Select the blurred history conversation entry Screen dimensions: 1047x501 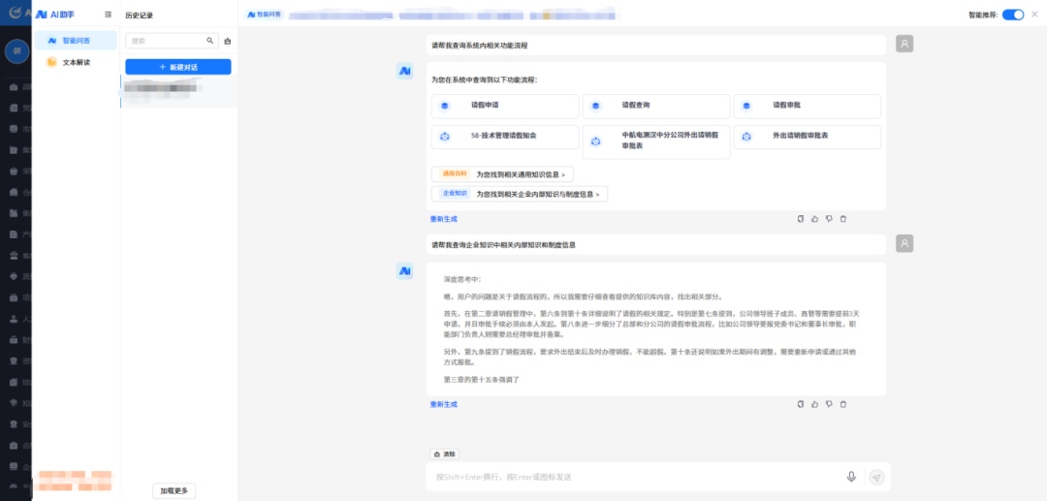tap(178, 91)
